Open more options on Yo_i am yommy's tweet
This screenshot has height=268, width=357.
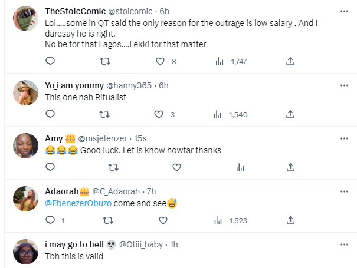(345, 84)
